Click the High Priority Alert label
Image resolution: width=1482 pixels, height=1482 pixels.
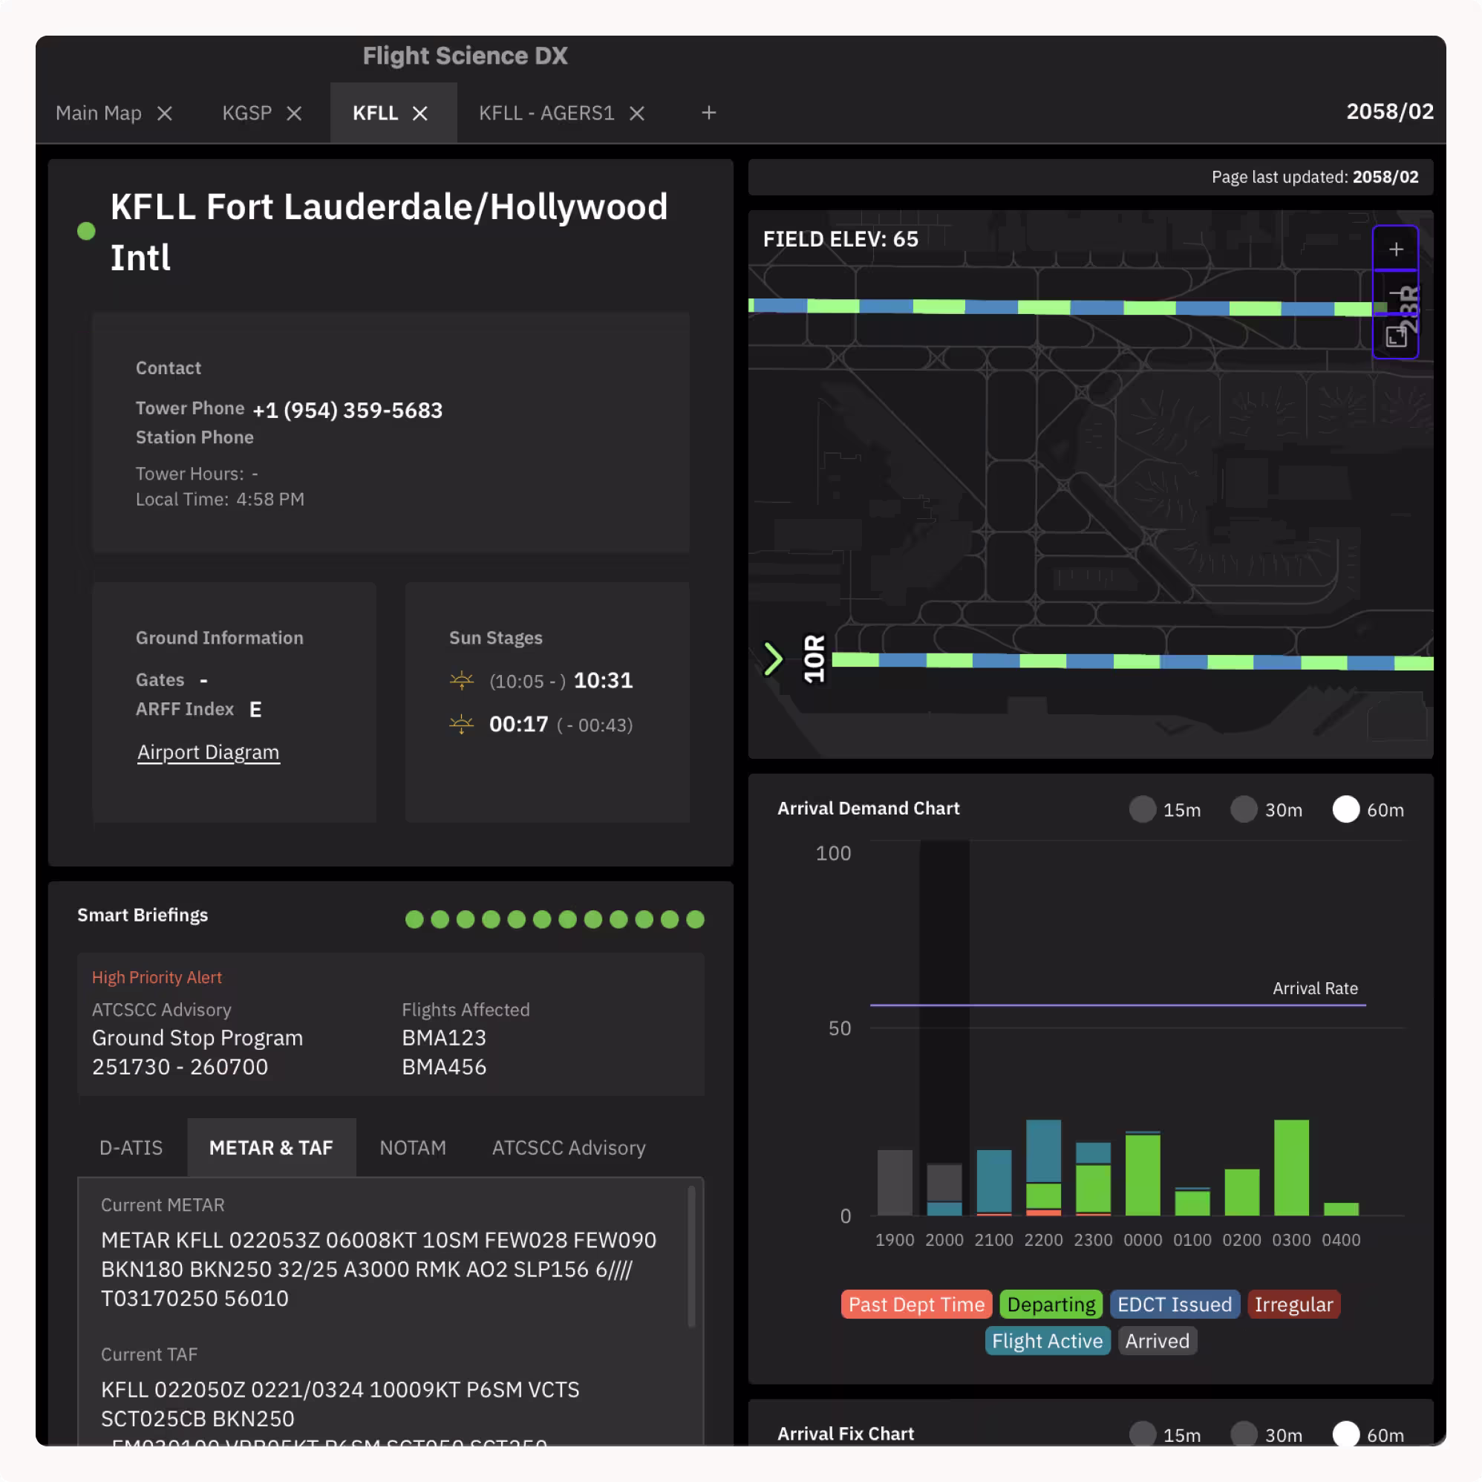pos(157,977)
